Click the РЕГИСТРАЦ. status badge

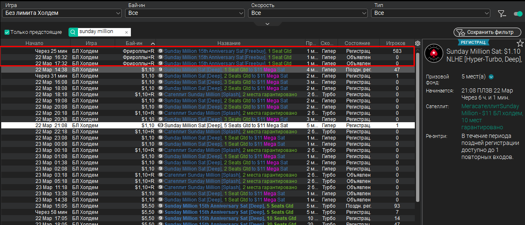pyautogui.click(x=473, y=42)
